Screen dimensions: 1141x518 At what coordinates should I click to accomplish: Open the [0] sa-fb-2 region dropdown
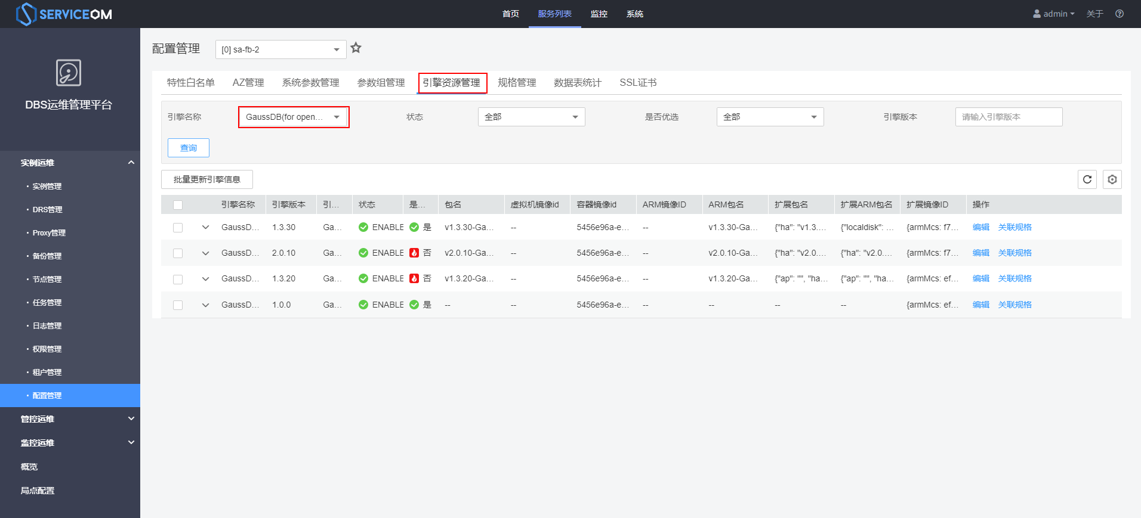pos(281,49)
